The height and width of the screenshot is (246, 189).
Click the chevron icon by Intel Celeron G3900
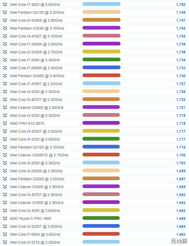(x=5, y=108)
